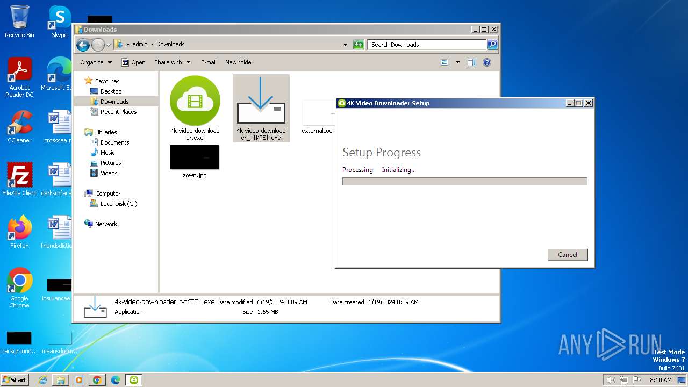The height and width of the screenshot is (387, 688).
Task: Cancel the 4K Video Downloader setup
Action: pyautogui.click(x=568, y=255)
